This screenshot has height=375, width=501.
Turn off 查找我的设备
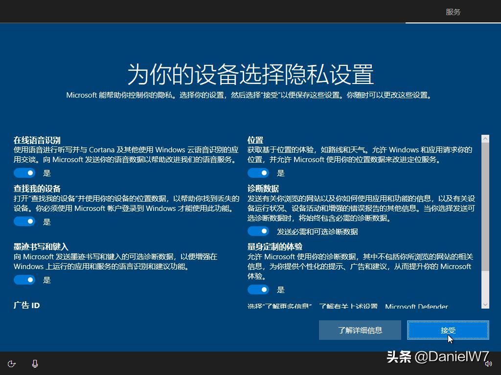pyautogui.click(x=24, y=221)
